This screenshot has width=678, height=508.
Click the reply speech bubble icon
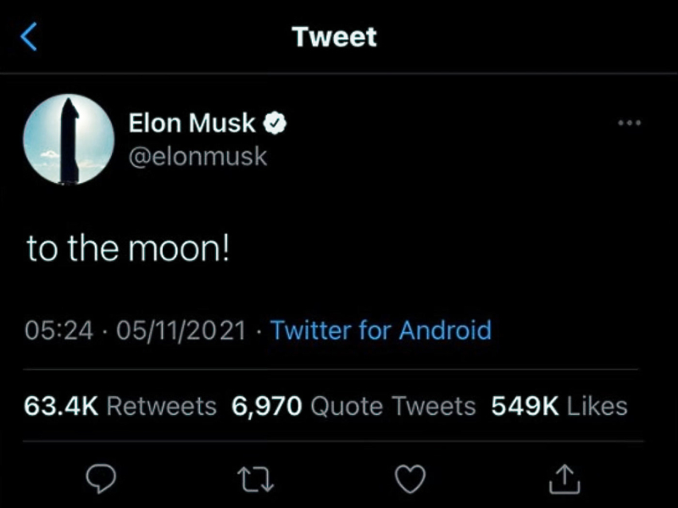coord(102,480)
